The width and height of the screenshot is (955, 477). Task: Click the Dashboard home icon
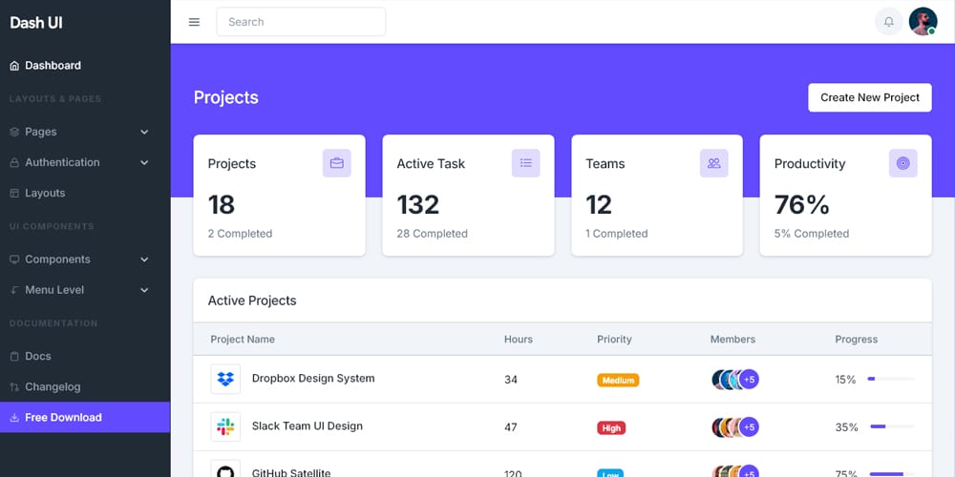[x=14, y=66]
